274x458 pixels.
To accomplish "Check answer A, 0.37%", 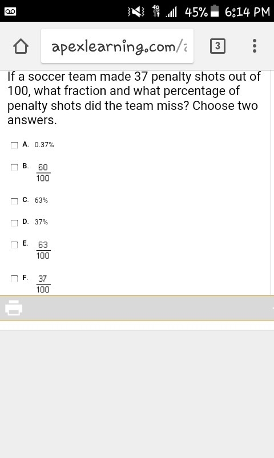I will (x=14, y=145).
